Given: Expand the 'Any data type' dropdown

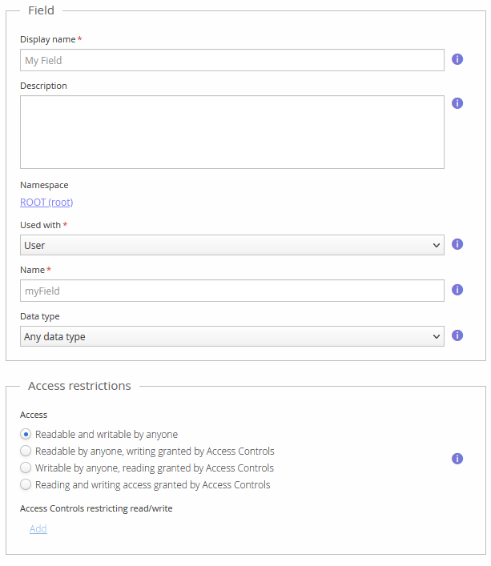Looking at the screenshot, I should (x=231, y=336).
